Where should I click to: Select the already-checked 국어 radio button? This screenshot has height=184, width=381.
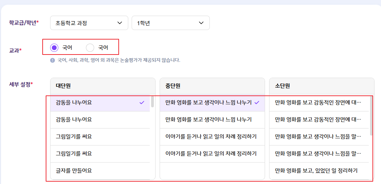(x=54, y=48)
